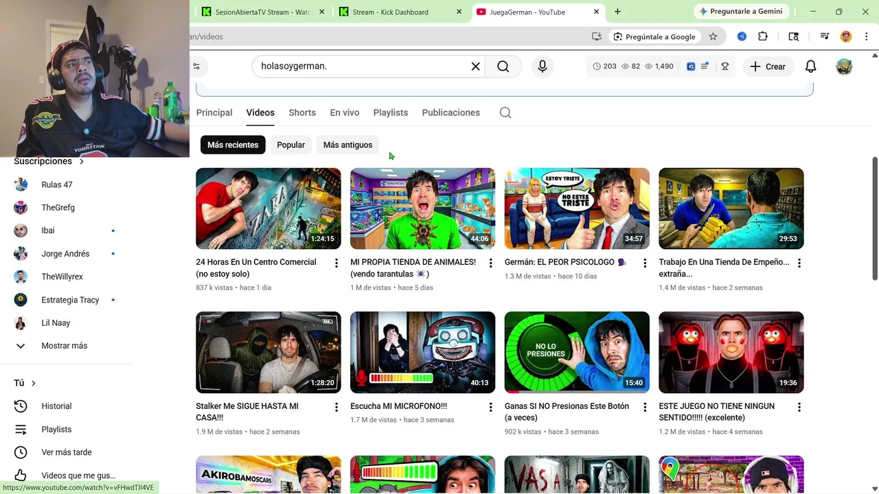Clear the search box with the X icon
Viewport: 879px width, 494px height.
(475, 67)
